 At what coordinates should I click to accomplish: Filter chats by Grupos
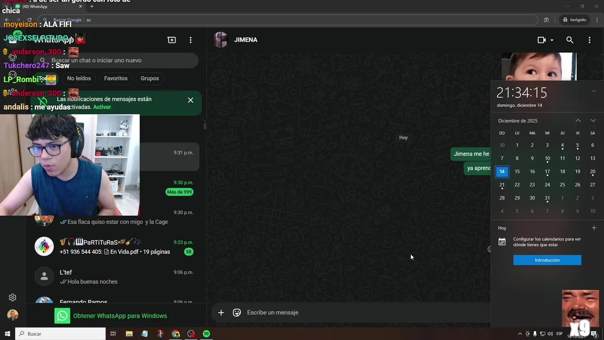point(150,78)
